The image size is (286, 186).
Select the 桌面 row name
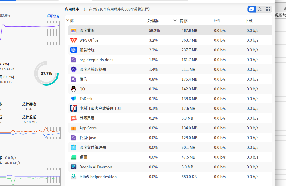point(83,157)
